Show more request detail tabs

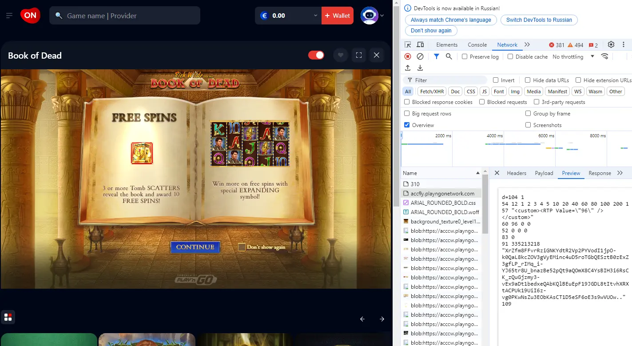[620, 173]
